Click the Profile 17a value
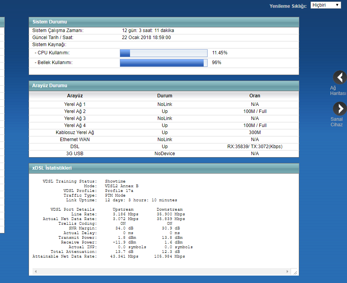This screenshot has width=347, height=283. (x=119, y=191)
